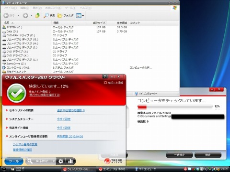The image size is (230, 172).
Task: Click 登録情報の確認 link
Action: coord(23,150)
